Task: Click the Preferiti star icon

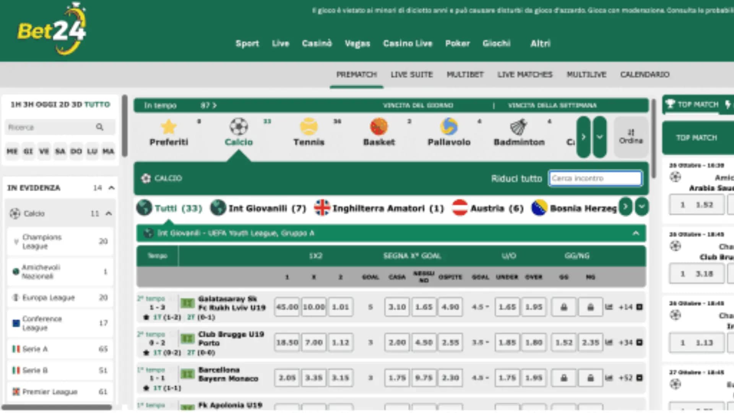Action: click(168, 126)
